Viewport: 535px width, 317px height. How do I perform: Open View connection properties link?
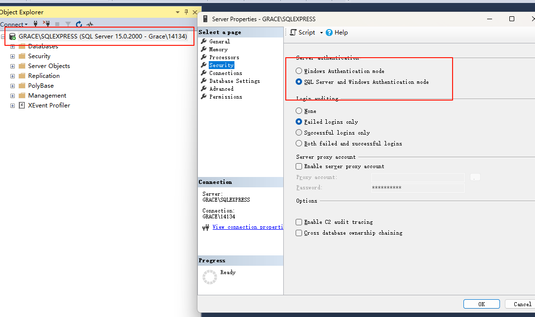[x=248, y=227]
